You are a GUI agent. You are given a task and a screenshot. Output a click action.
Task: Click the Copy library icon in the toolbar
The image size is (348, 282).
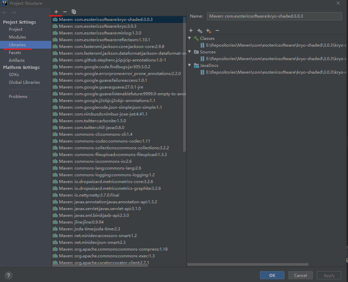(x=74, y=11)
